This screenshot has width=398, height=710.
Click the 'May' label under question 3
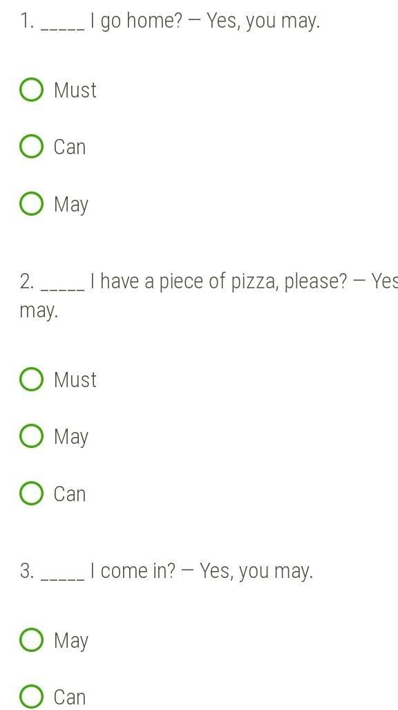tap(71, 642)
